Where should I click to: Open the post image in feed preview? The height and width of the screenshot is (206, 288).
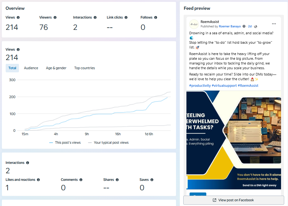(234, 140)
